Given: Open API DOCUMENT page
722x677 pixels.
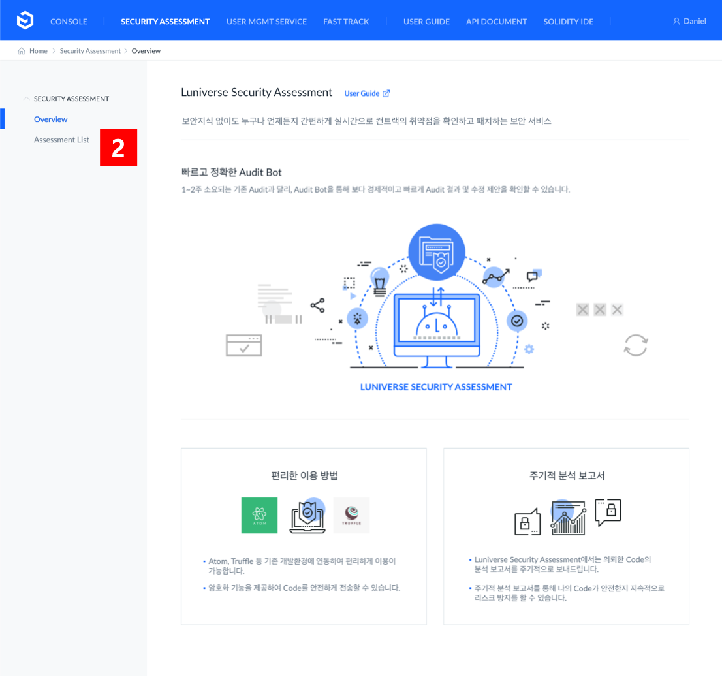Looking at the screenshot, I should [x=496, y=22].
